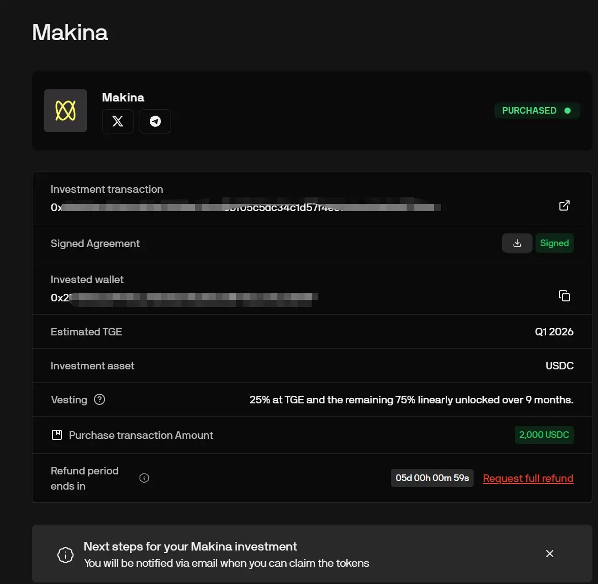The image size is (598, 584).
Task: Open Makina's X (Twitter) profile icon
Action: click(x=118, y=121)
